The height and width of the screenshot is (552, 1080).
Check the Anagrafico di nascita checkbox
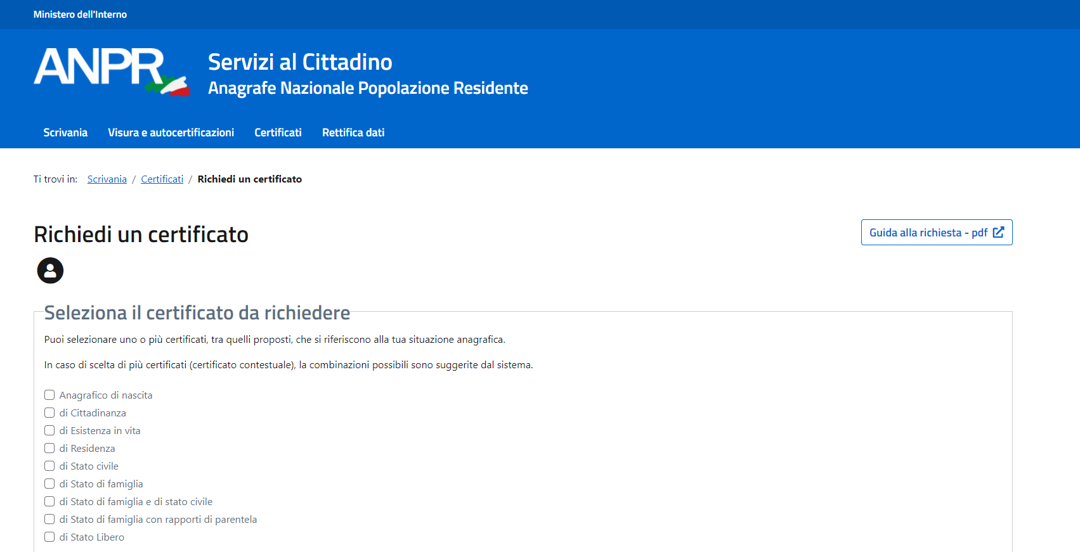pos(49,395)
